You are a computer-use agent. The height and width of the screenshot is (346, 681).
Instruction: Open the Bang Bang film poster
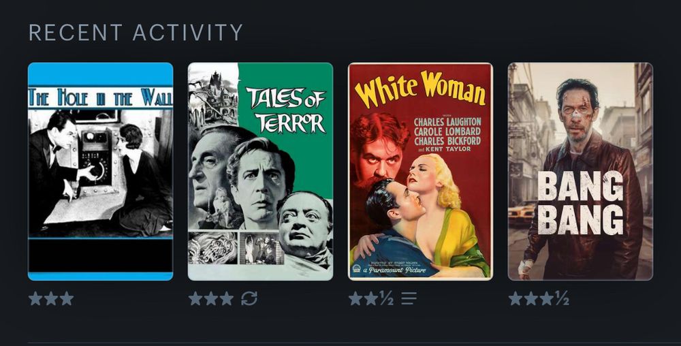click(x=580, y=172)
